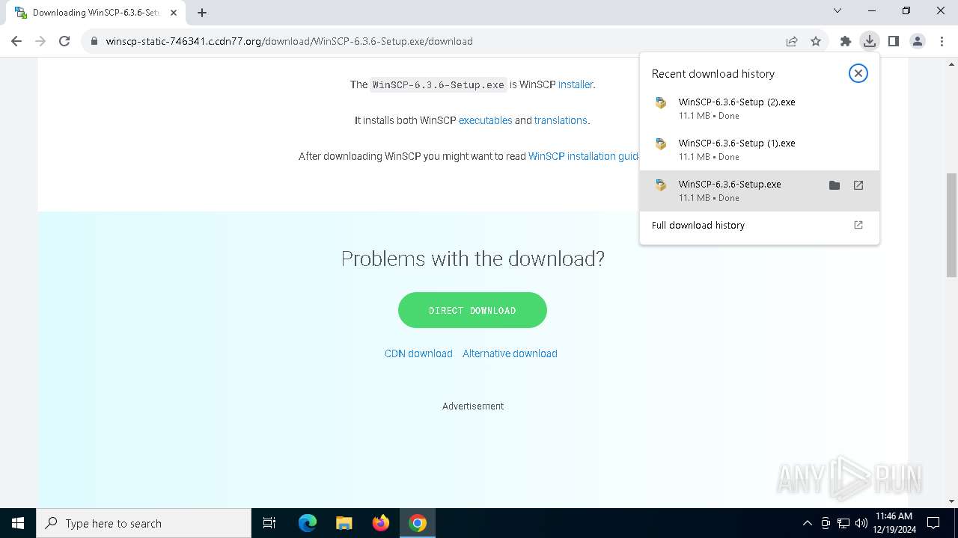Screen dimensions: 958x538
Task: Show hidden system tray icons
Action: click(807, 523)
